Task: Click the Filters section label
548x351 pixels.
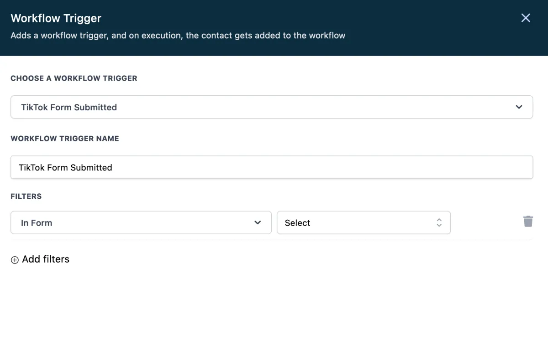Action: (x=26, y=196)
